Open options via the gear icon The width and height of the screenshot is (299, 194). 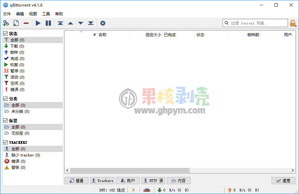(103, 23)
